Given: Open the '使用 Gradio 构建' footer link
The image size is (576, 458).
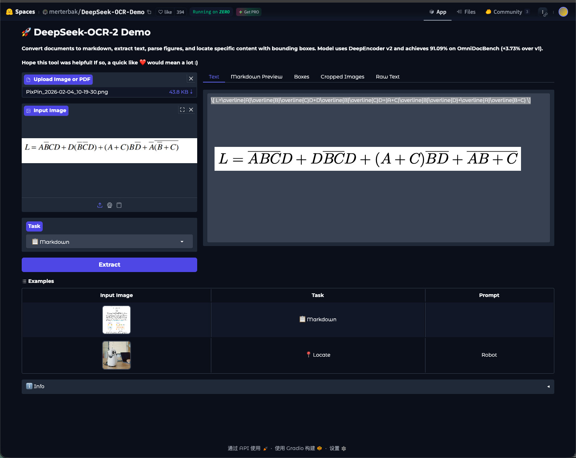Looking at the screenshot, I should click(x=298, y=448).
